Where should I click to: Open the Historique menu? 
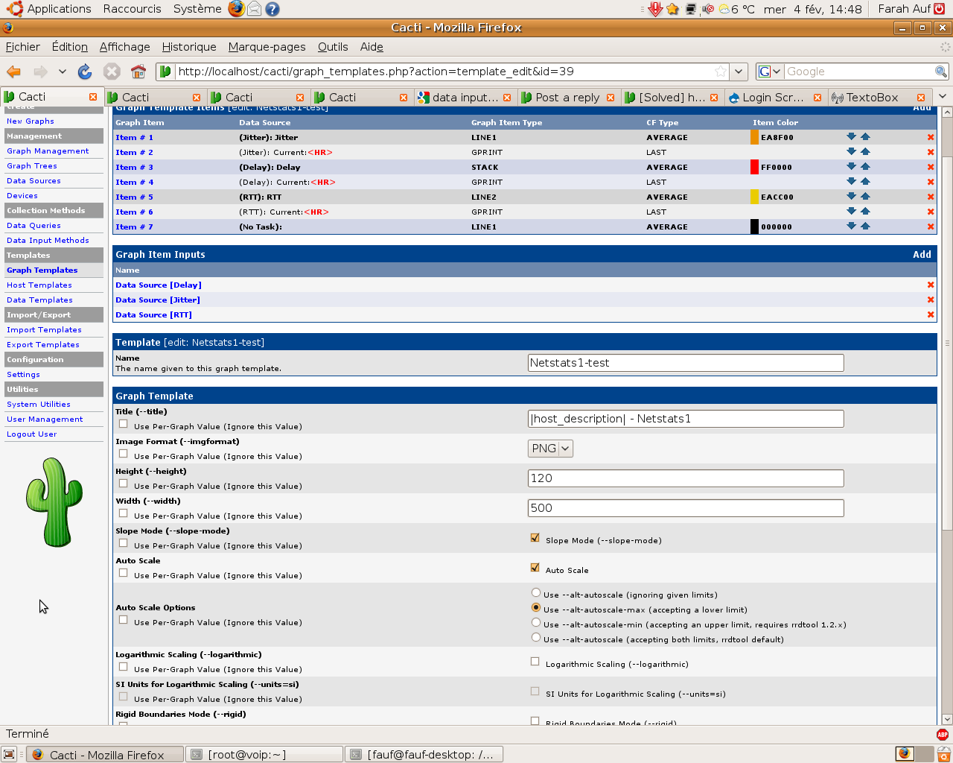pyautogui.click(x=189, y=47)
